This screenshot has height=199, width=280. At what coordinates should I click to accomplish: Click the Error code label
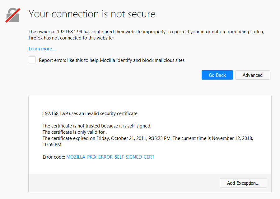point(53,157)
